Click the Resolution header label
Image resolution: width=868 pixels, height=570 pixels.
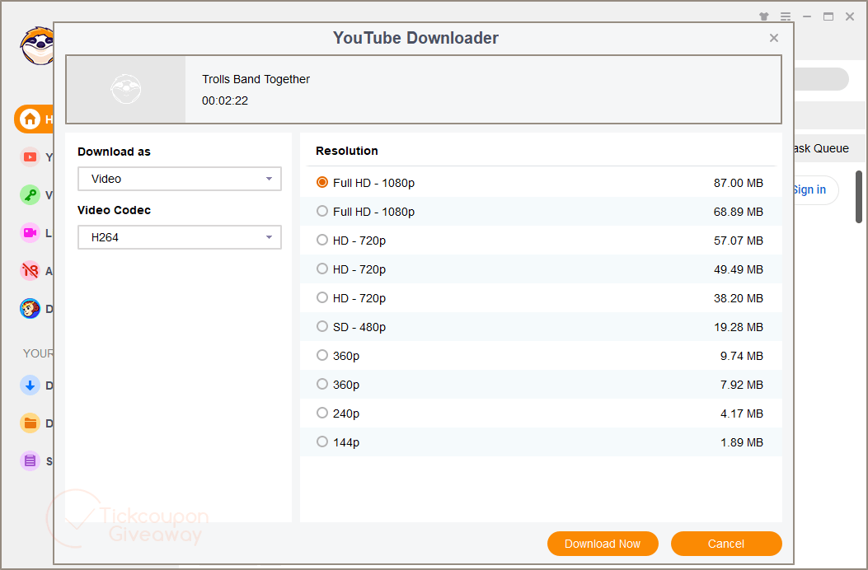(347, 151)
